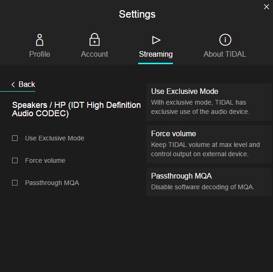Select the Streaming tab label
This screenshot has height=272, width=273.
156,54
